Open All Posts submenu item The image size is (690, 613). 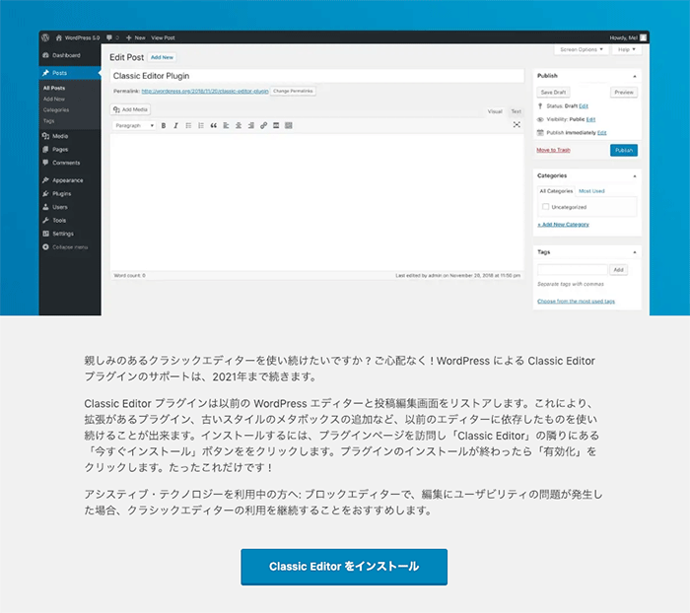(x=54, y=88)
